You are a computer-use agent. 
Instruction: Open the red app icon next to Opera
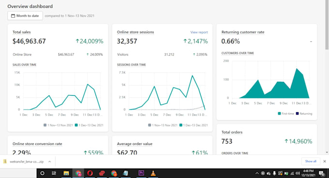102,173
